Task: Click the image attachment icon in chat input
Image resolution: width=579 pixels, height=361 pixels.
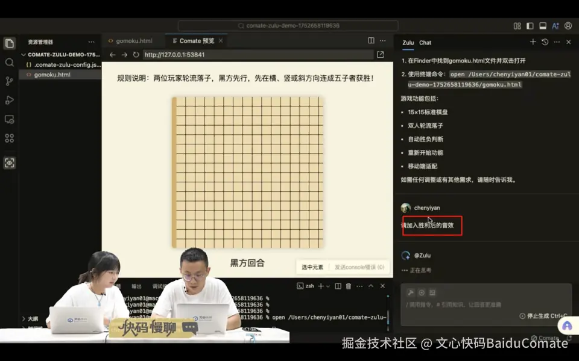Action: click(x=432, y=292)
